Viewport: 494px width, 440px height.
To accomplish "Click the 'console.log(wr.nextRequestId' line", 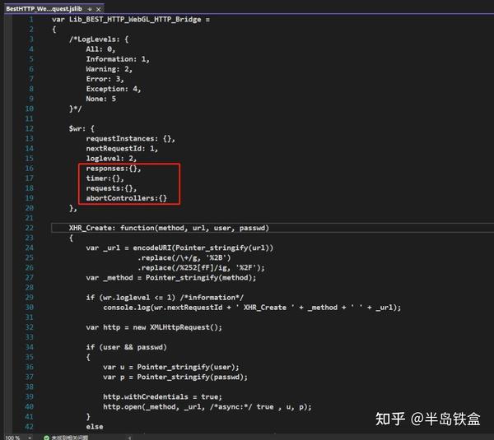I will (x=252, y=308).
